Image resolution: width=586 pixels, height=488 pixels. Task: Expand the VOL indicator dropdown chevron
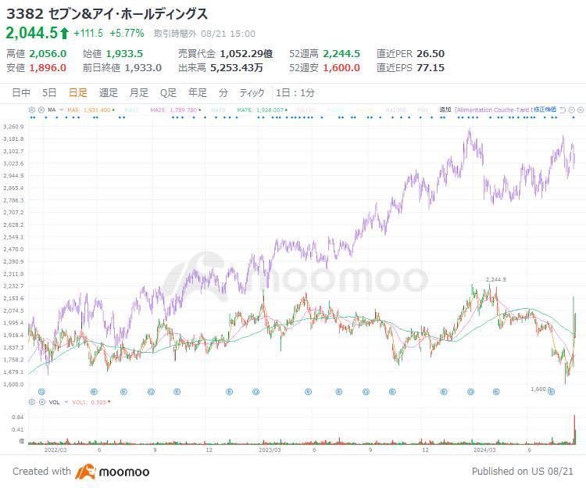coord(66,402)
